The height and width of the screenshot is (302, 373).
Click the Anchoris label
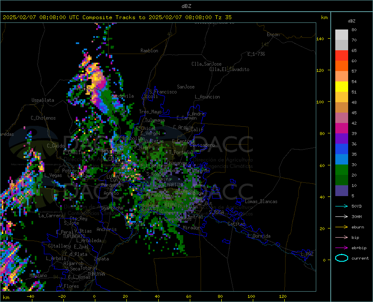click(107, 229)
